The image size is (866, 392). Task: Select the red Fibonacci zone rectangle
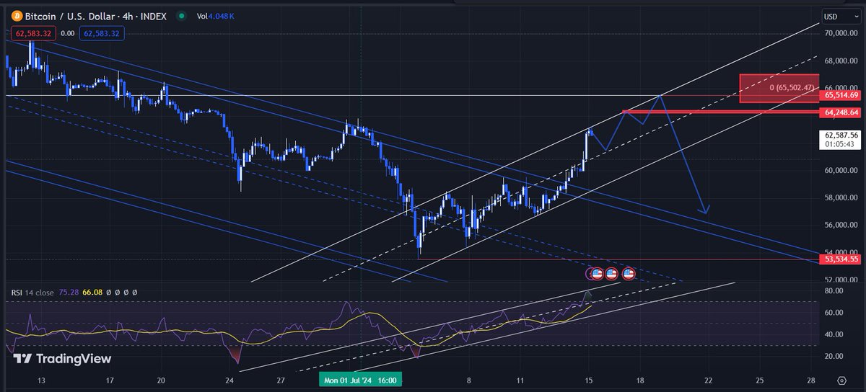(779, 87)
